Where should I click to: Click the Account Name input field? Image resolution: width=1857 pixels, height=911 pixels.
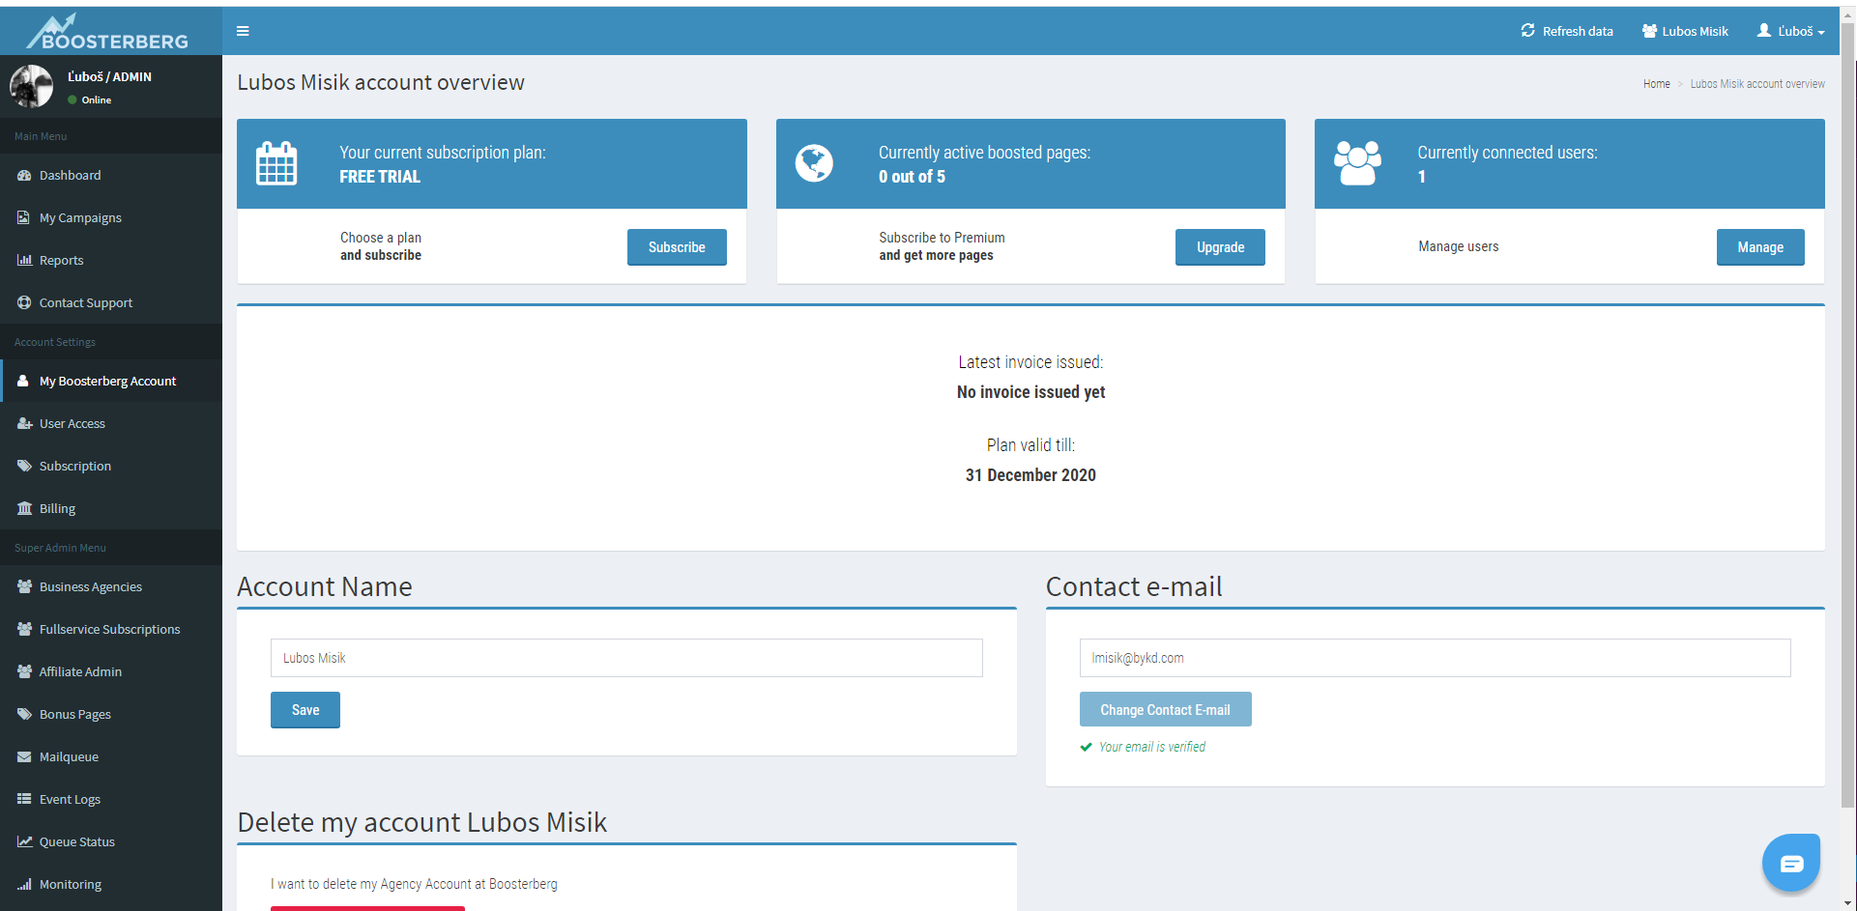click(626, 658)
